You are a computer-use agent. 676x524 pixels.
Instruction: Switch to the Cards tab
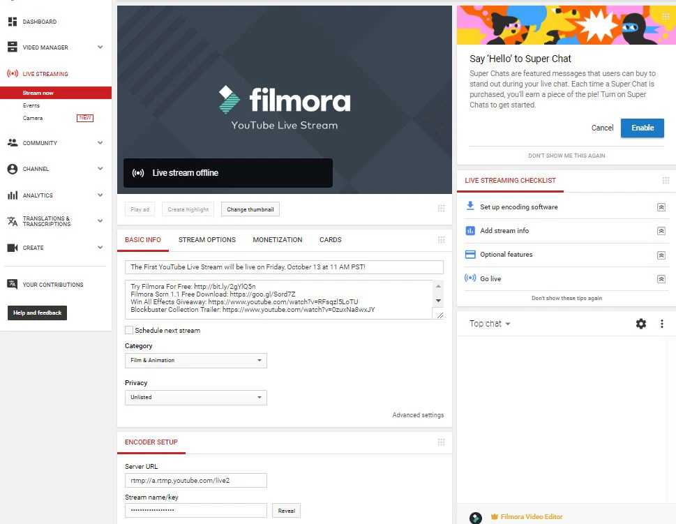point(330,240)
